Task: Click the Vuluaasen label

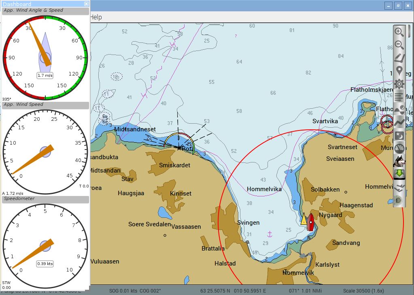Action: click(105, 261)
